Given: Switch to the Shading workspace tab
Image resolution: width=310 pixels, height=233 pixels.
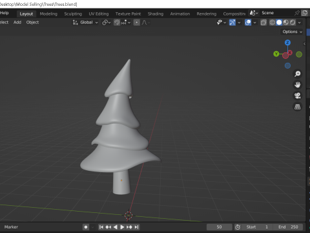Looking at the screenshot, I should coord(156,14).
